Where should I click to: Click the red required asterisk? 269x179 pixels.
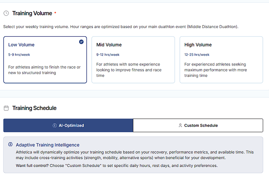coord(55,13)
